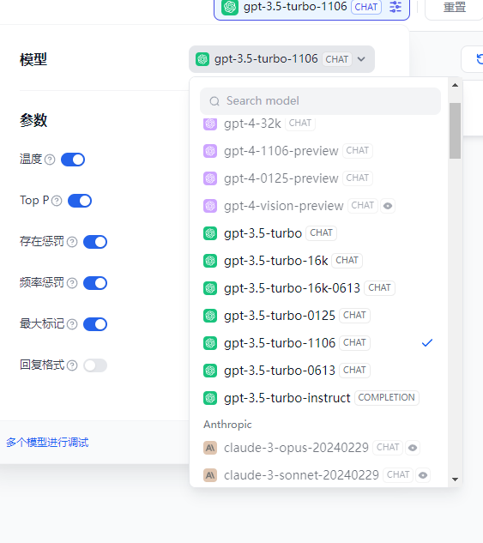Collapse the 模型 dropdown showing gpt-3.5-turbo-1106
483x543 pixels.
(281, 59)
